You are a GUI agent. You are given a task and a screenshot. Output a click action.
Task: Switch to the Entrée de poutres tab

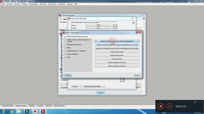pos(21,105)
